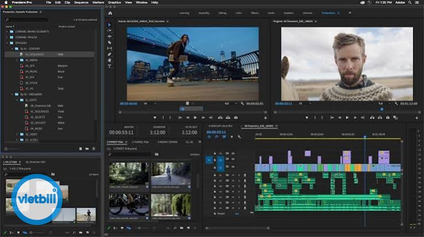Select the Pen tool

point(109,54)
